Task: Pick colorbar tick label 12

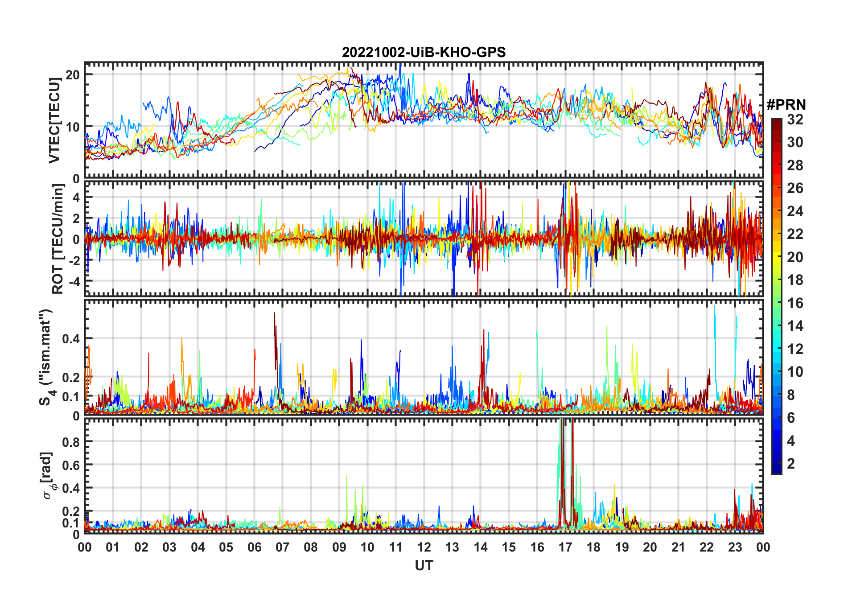Action: coord(795,349)
